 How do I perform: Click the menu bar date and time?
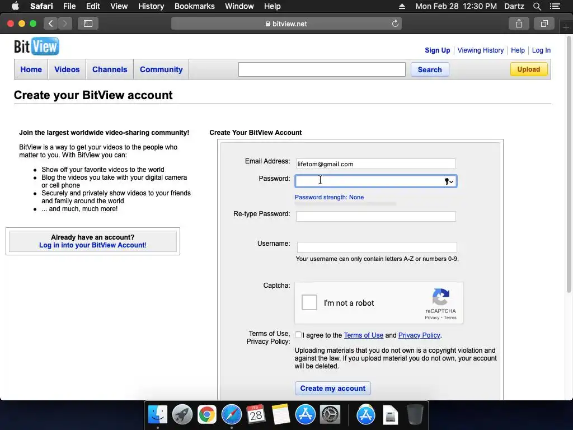coord(456,6)
